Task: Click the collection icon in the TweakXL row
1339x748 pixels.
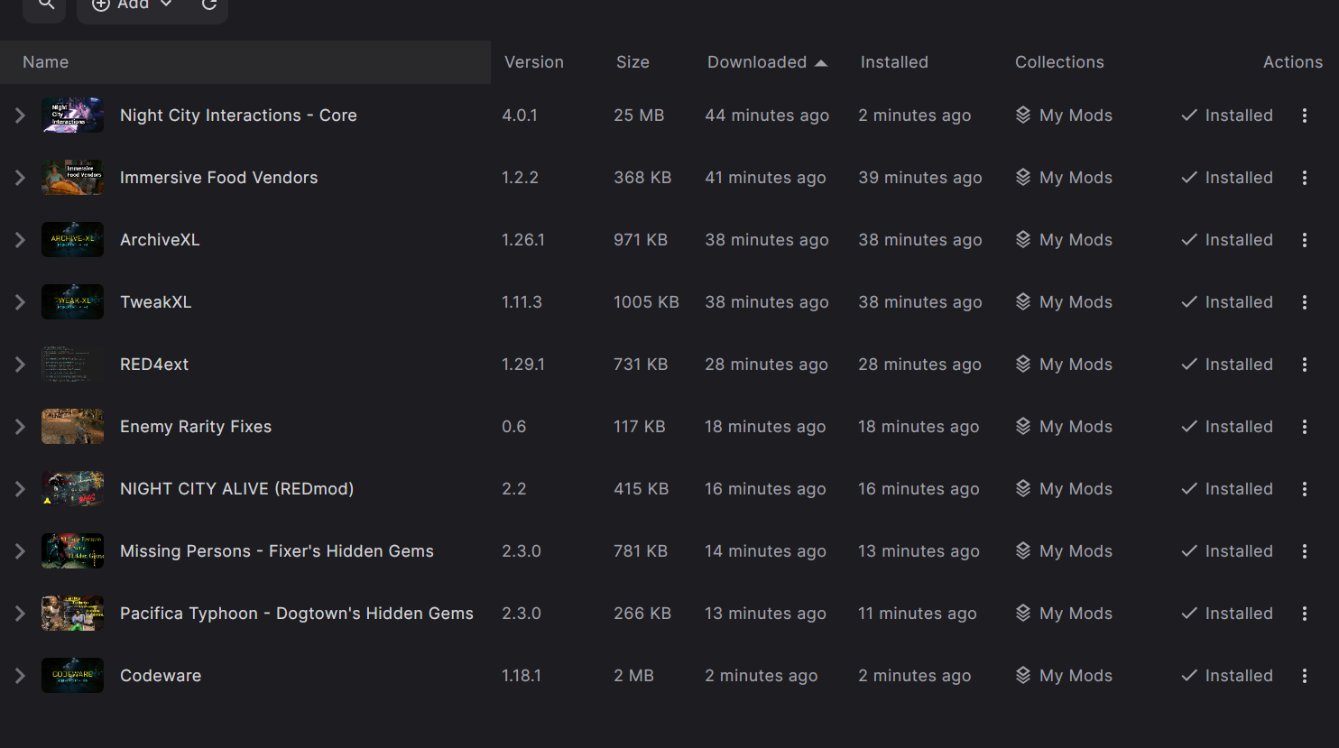Action: point(1023,302)
